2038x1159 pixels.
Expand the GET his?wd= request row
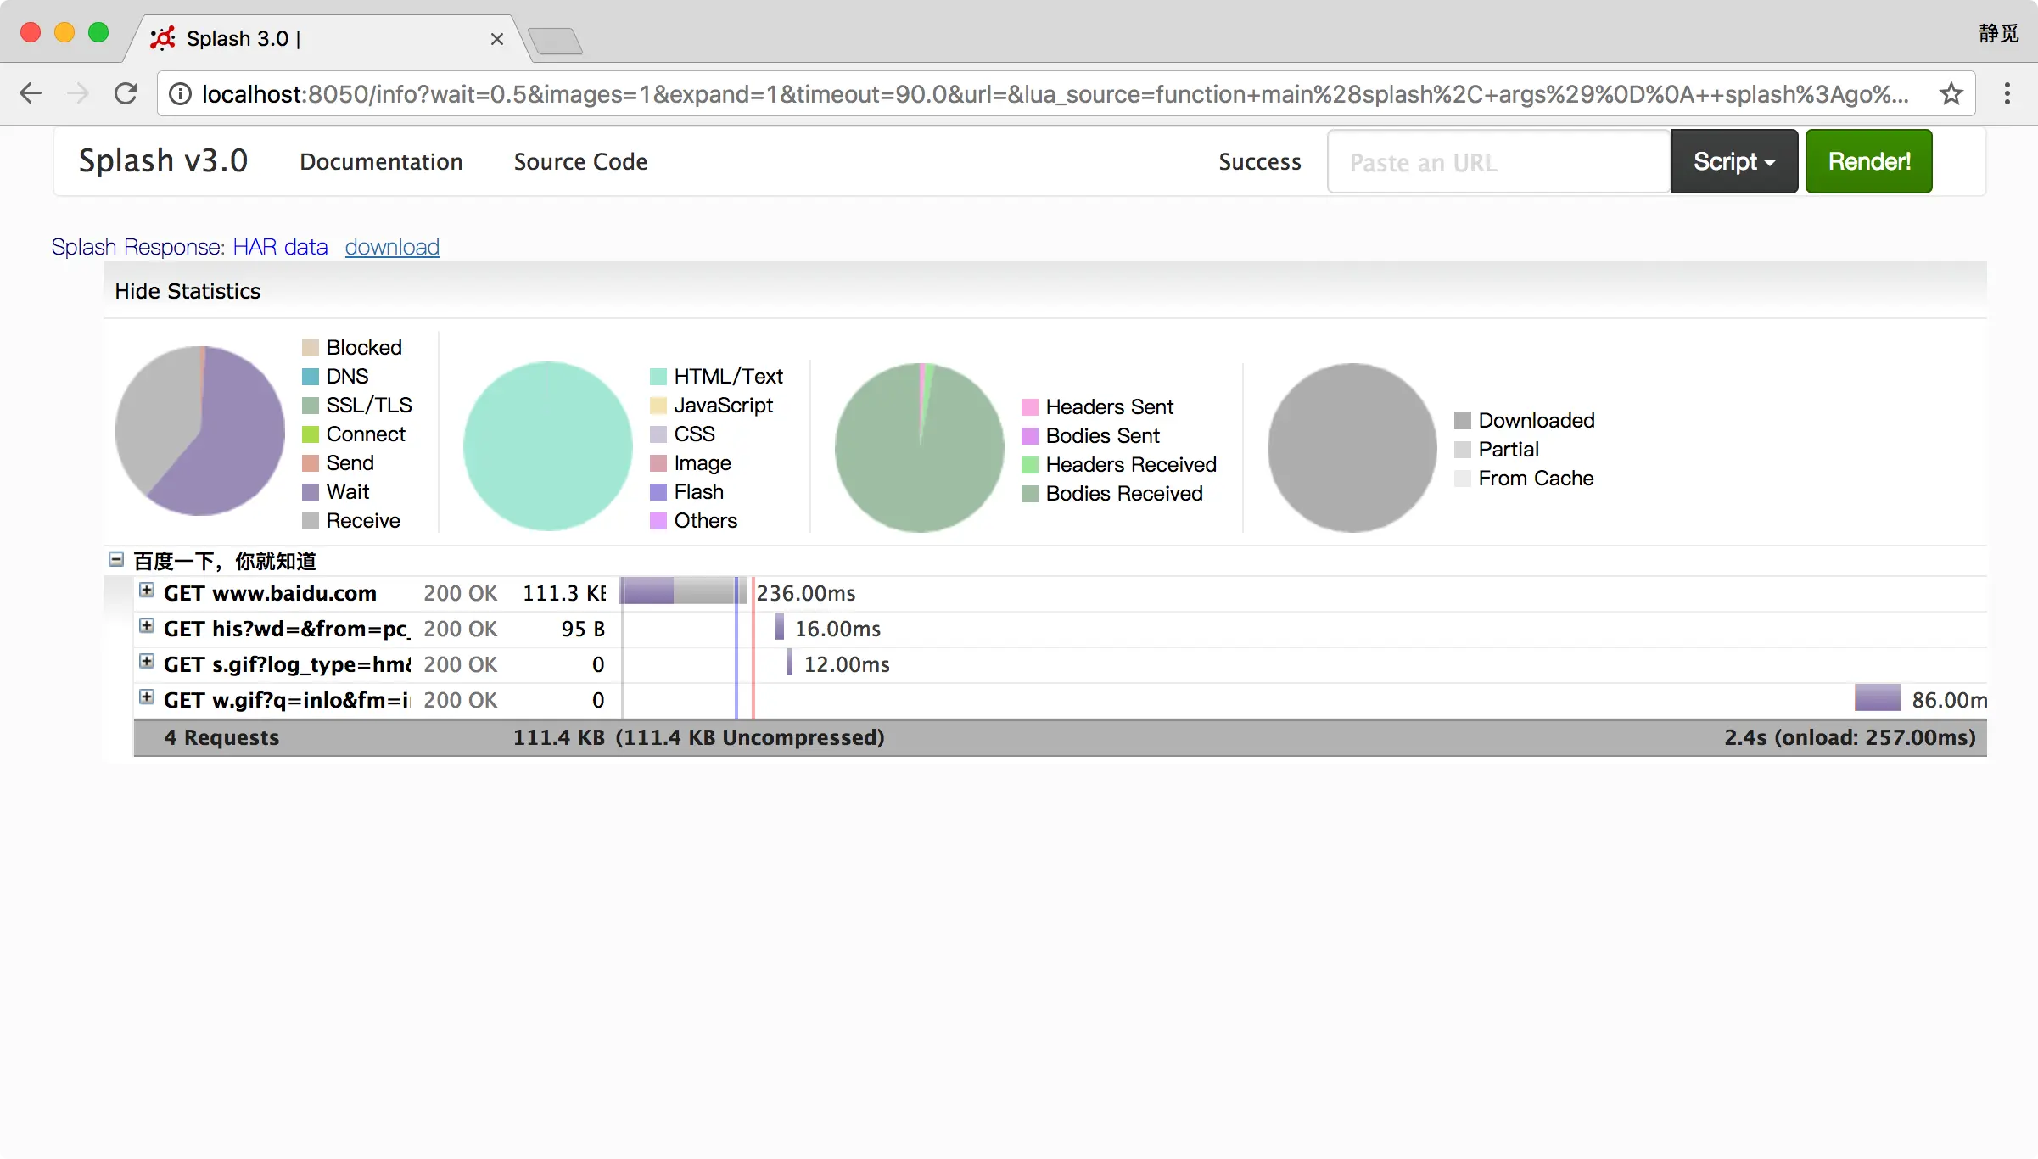click(147, 626)
